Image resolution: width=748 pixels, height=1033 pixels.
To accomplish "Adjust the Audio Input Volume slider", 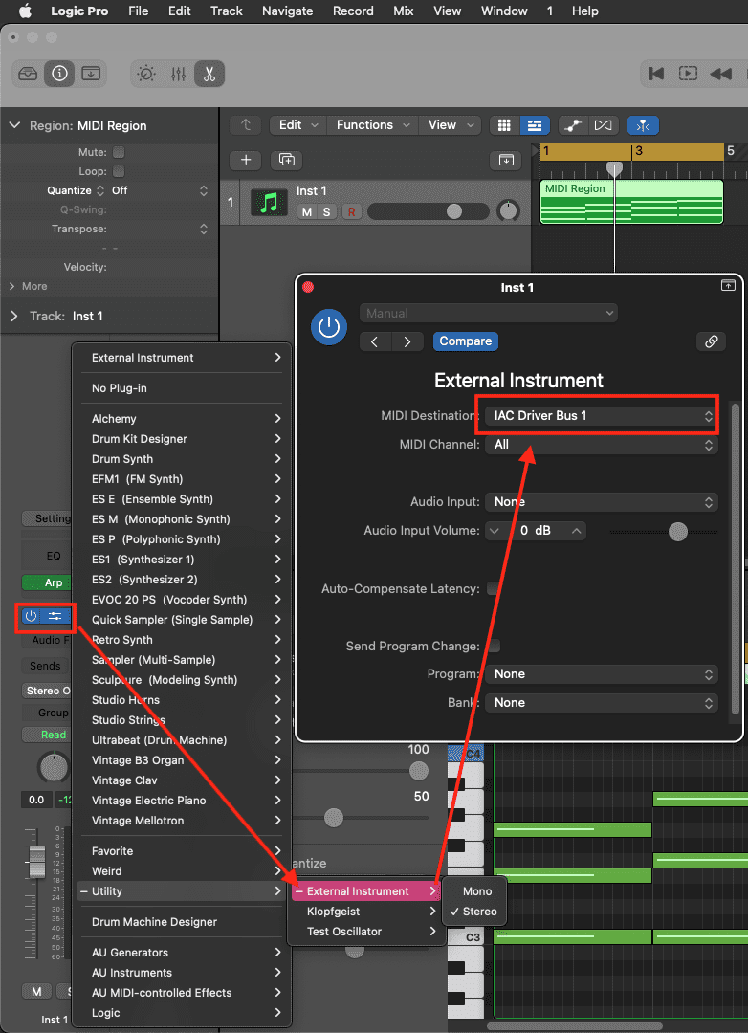I will tap(664, 531).
